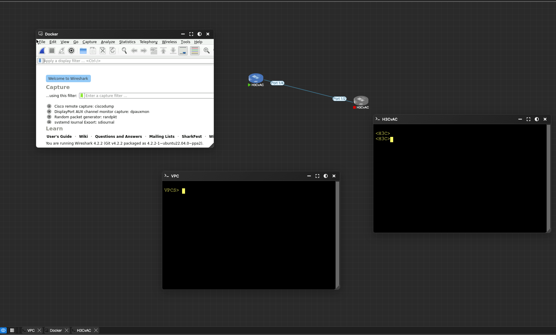Open the Capture menu
Screen dimensions: 556x335
[90, 42]
